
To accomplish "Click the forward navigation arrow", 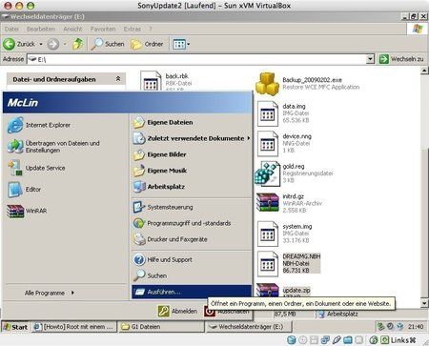I will pos(53,44).
